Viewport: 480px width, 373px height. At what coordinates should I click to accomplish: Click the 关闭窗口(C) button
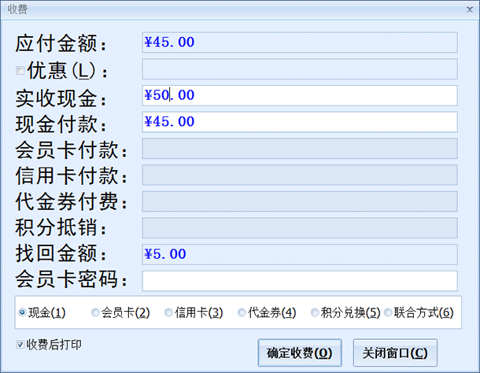pyautogui.click(x=395, y=353)
